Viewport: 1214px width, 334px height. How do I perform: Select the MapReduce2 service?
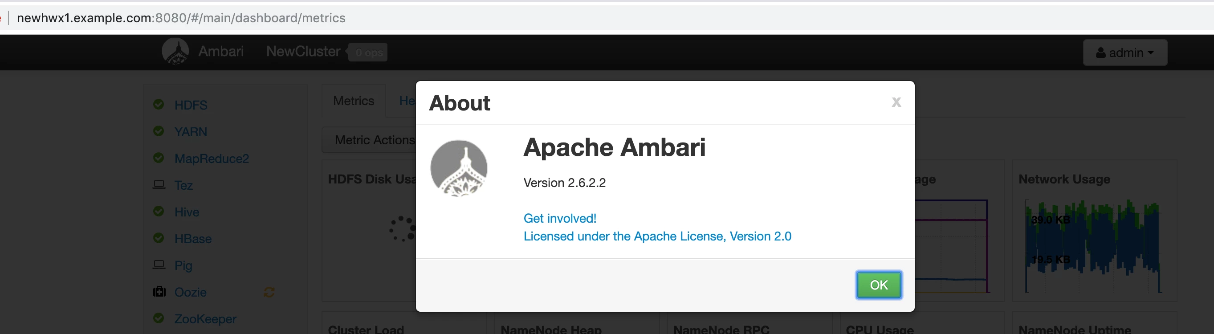(x=212, y=158)
